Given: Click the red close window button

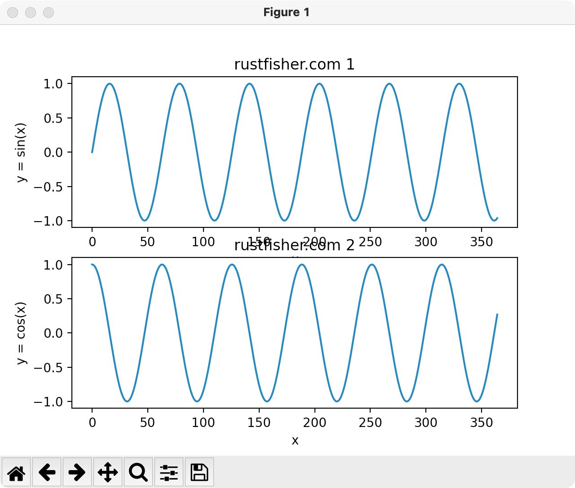Looking at the screenshot, I should click(x=13, y=13).
